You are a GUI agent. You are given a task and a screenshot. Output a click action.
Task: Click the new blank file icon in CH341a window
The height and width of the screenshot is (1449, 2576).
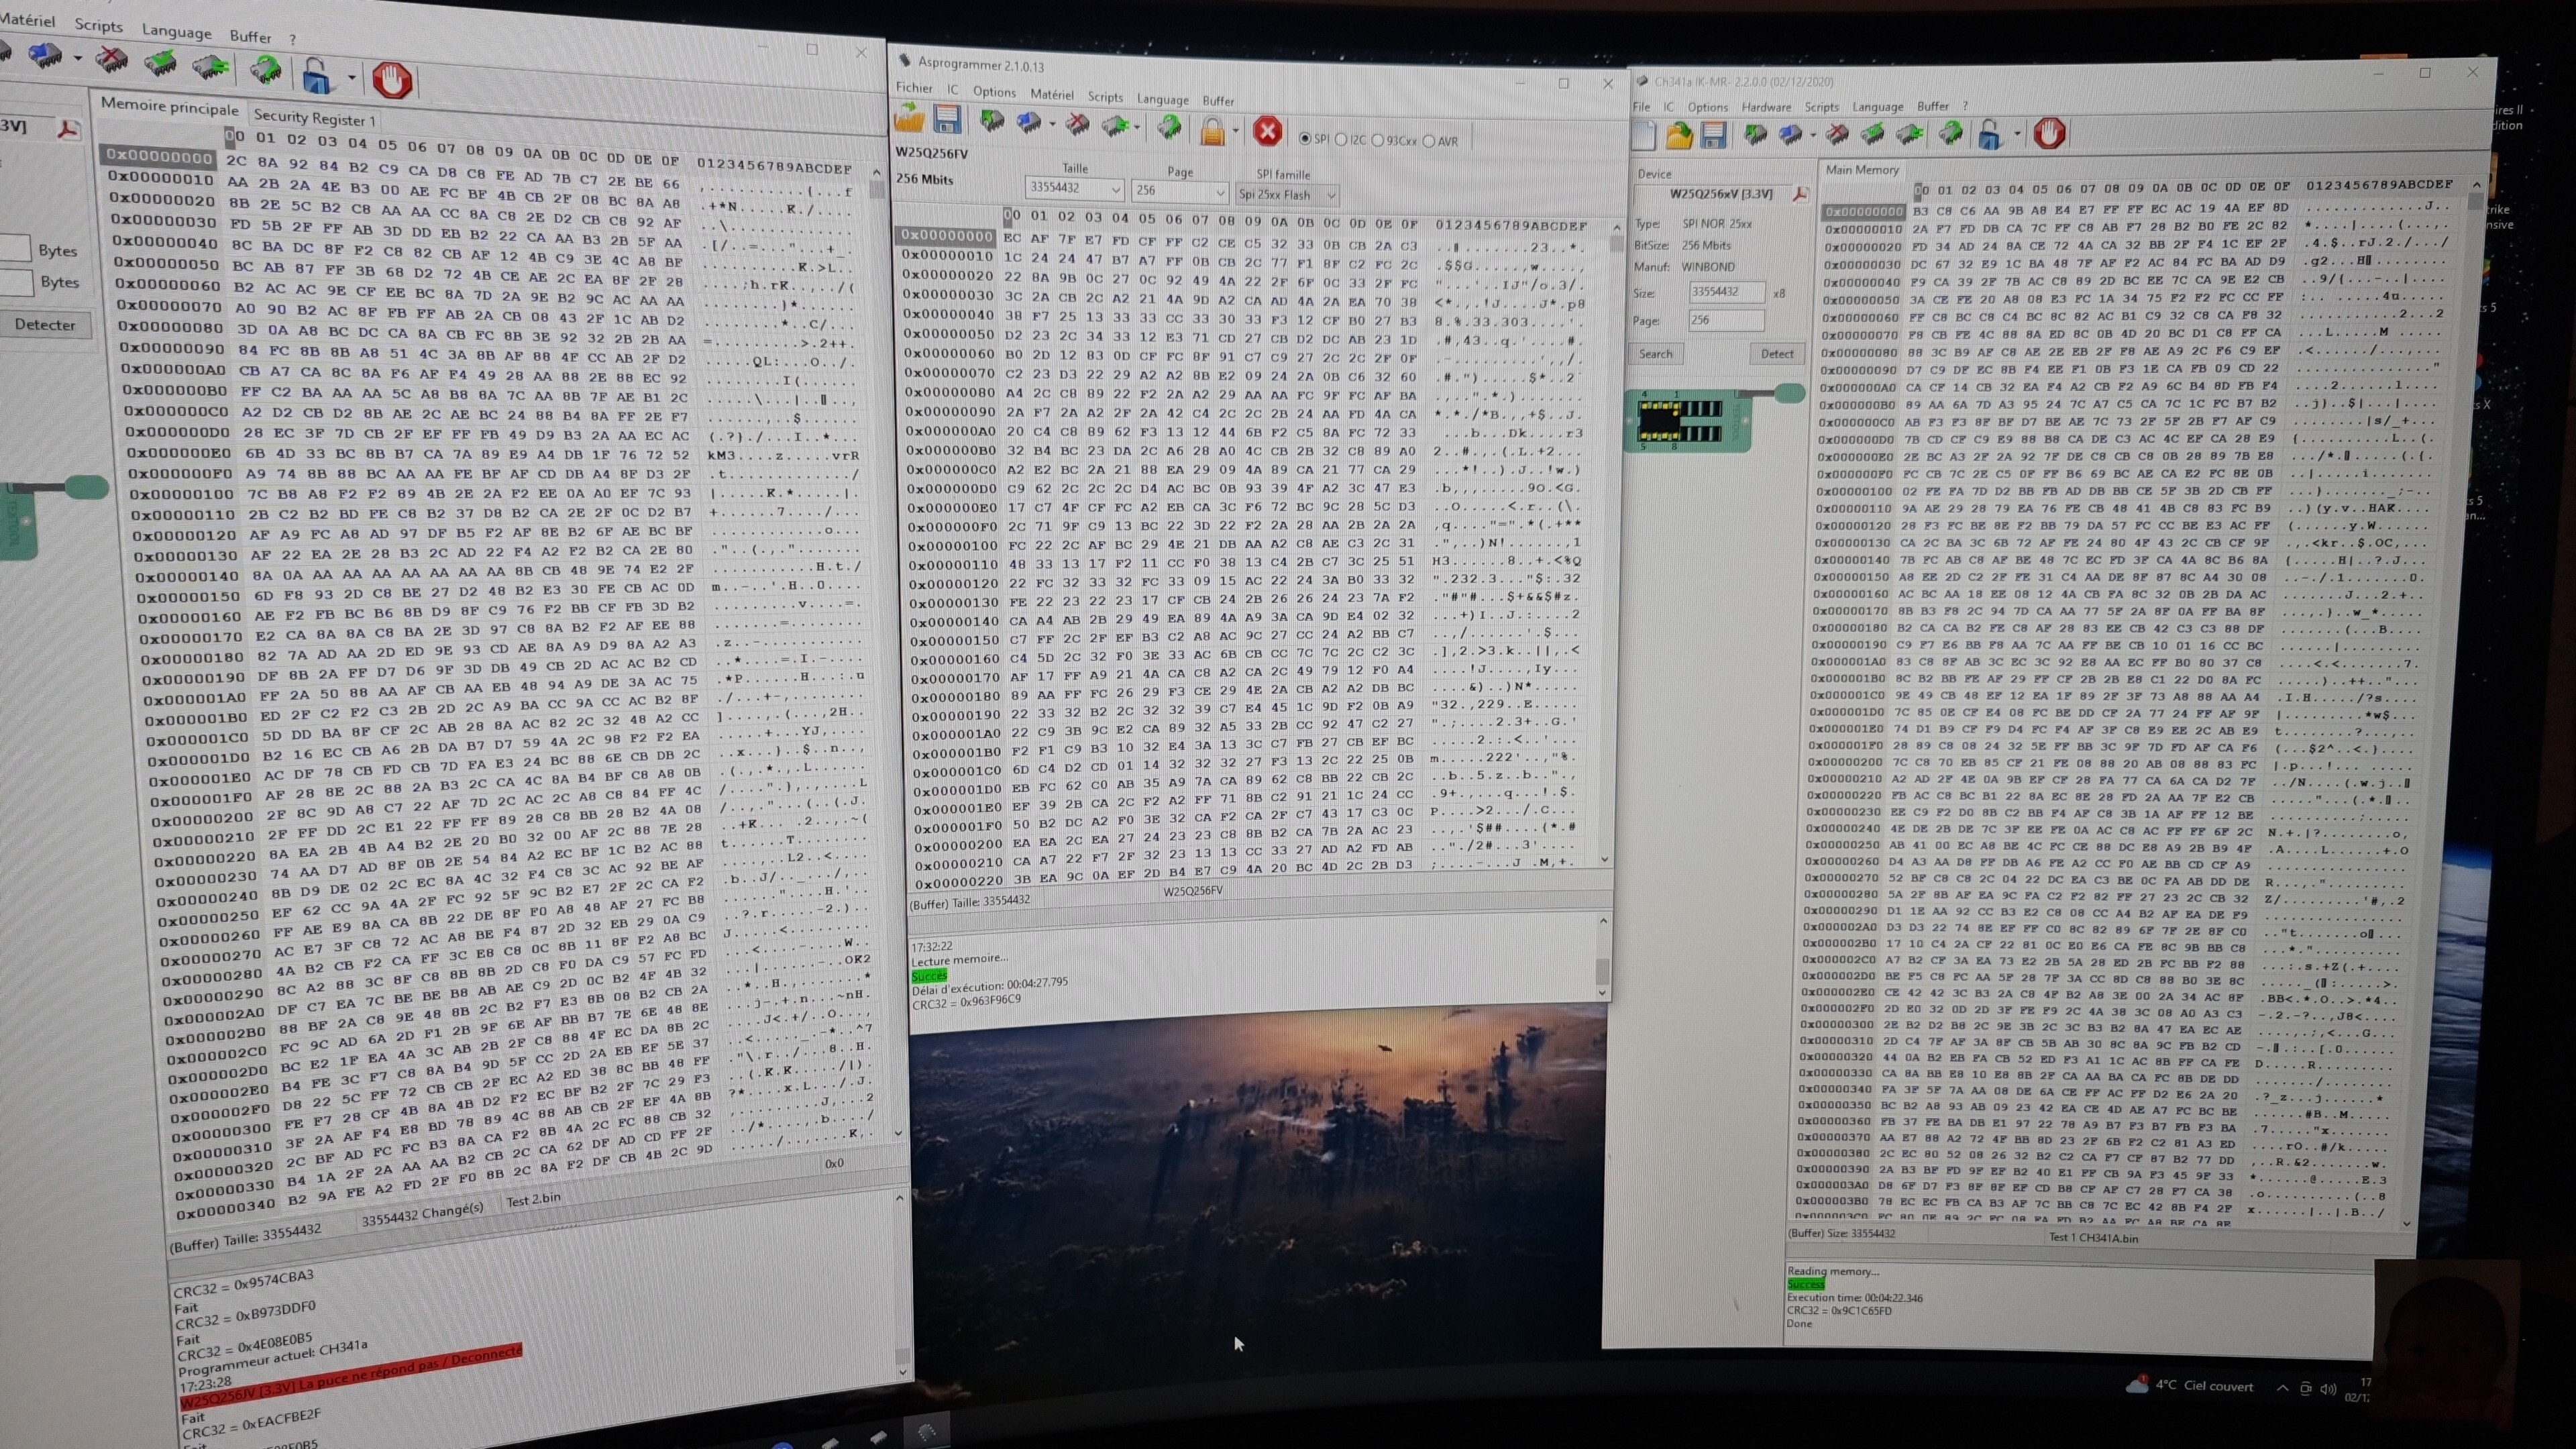pos(1643,135)
